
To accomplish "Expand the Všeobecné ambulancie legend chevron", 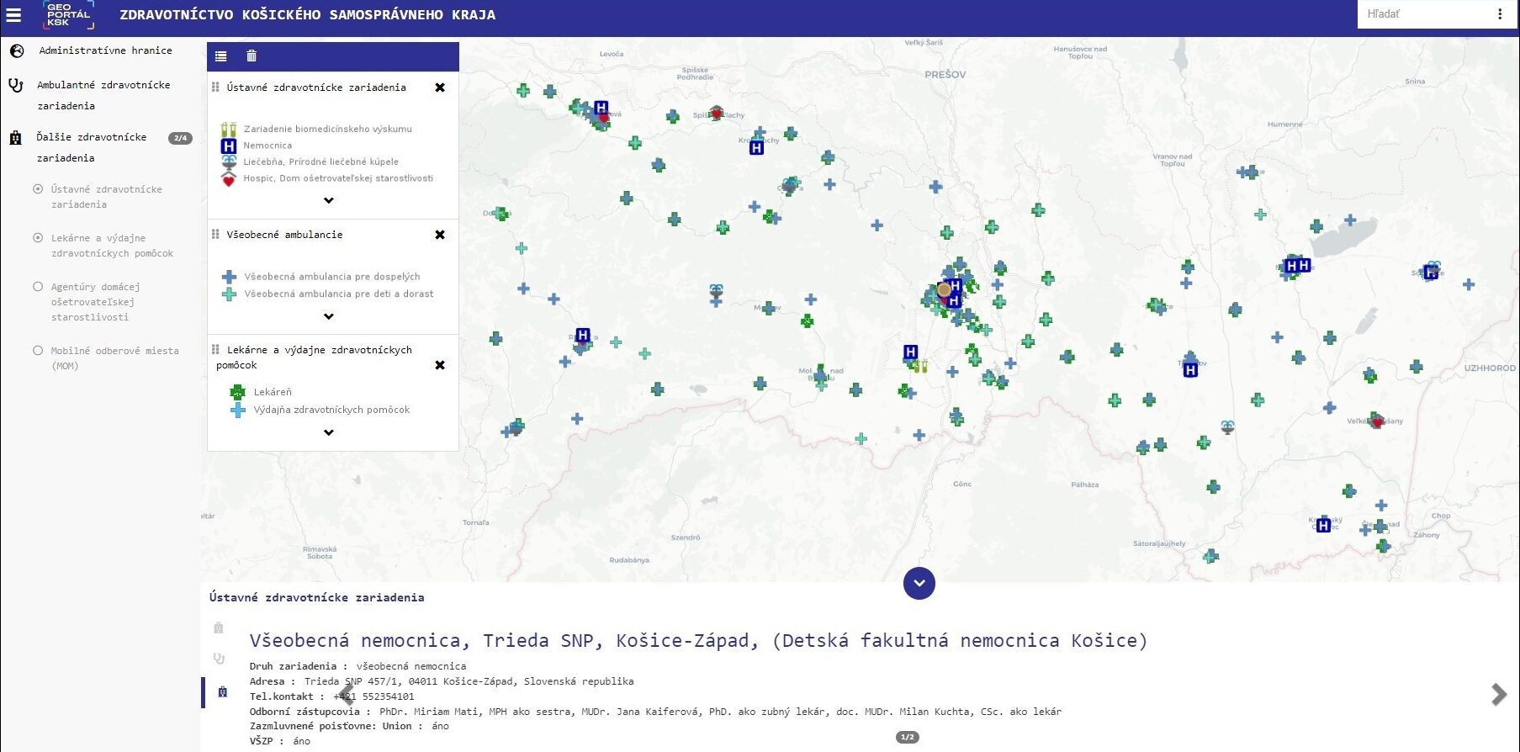I will point(329,316).
